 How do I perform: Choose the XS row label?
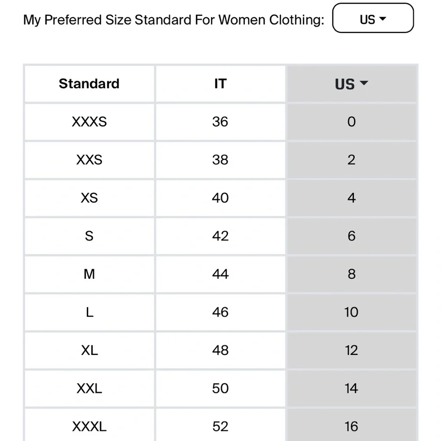[89, 198]
